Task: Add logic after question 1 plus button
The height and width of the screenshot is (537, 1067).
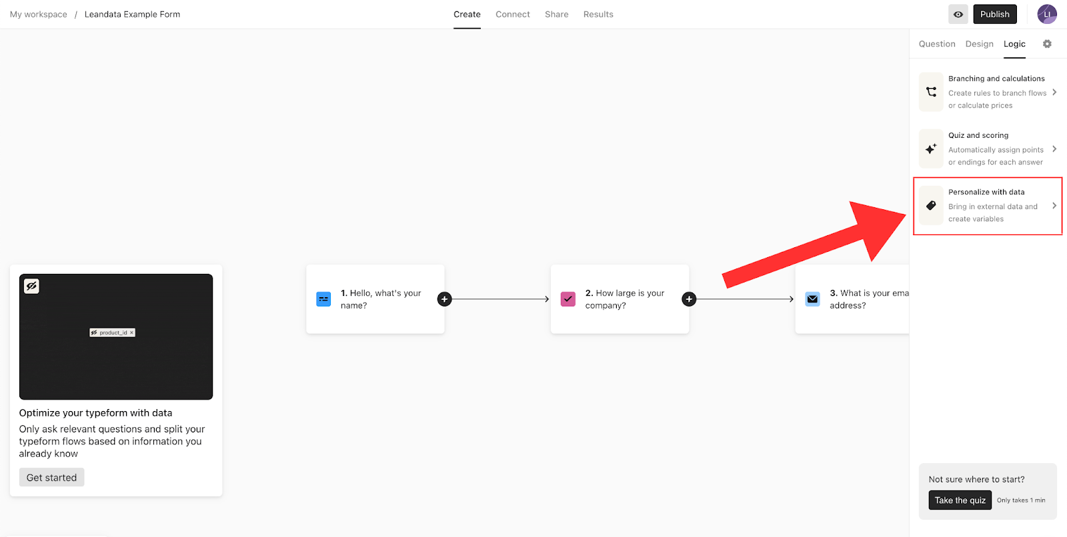Action: click(x=444, y=299)
